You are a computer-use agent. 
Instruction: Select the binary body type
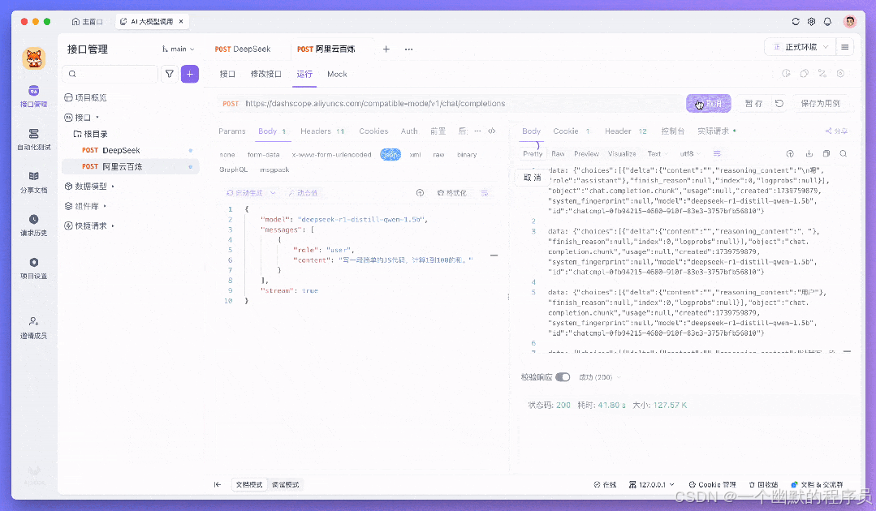coord(467,155)
